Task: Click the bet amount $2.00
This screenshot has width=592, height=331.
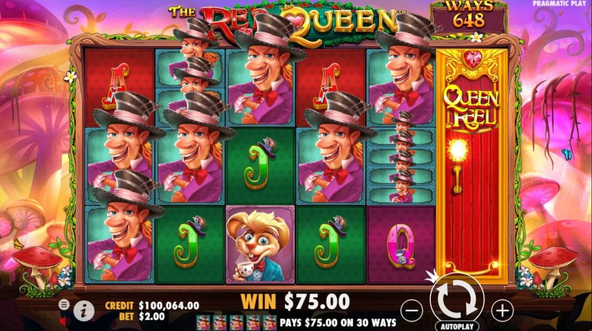Action: 152,317
